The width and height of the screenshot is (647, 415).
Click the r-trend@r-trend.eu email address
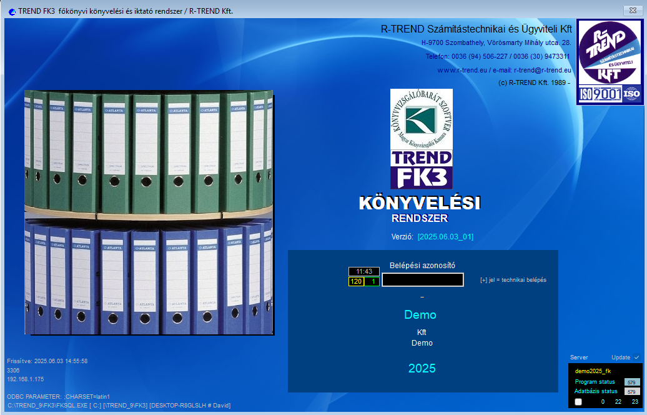point(542,70)
